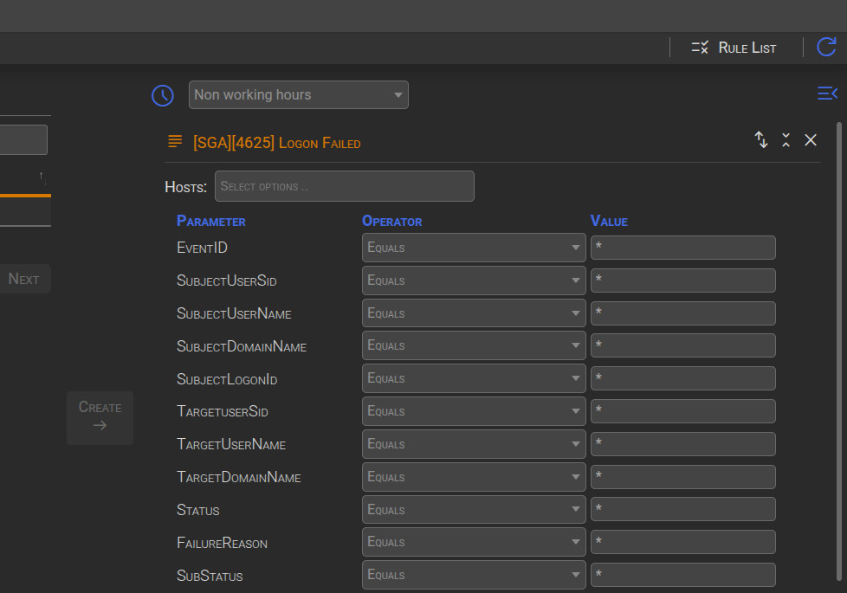The image size is (847, 593).
Task: Click the SubStatus value field
Action: pyautogui.click(x=682, y=575)
